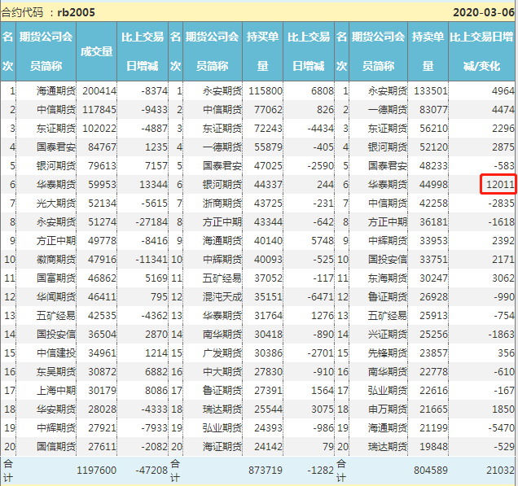The height and width of the screenshot is (486, 518).
Task: Click the date 2020-03-06
Action: [x=484, y=12]
